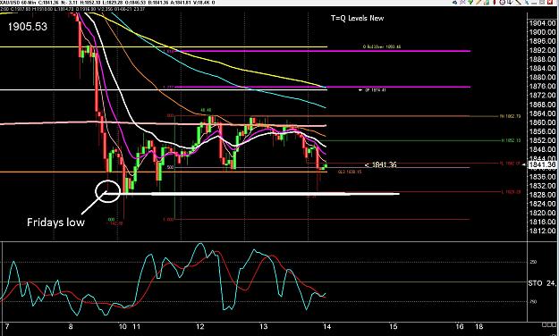The height and width of the screenshot is (336, 559).
Task: Click the current price tag 1841.36 on axis
Action: pyautogui.click(x=543, y=164)
